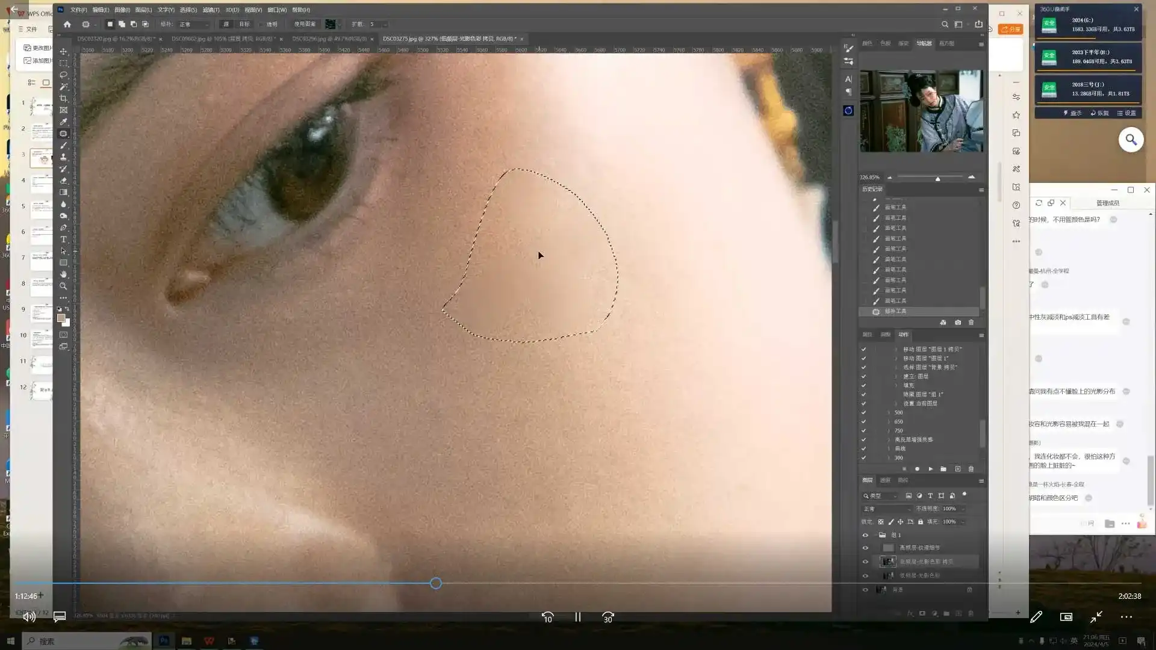Select the Eyedropper tool
The image size is (1156, 650).
(63, 122)
